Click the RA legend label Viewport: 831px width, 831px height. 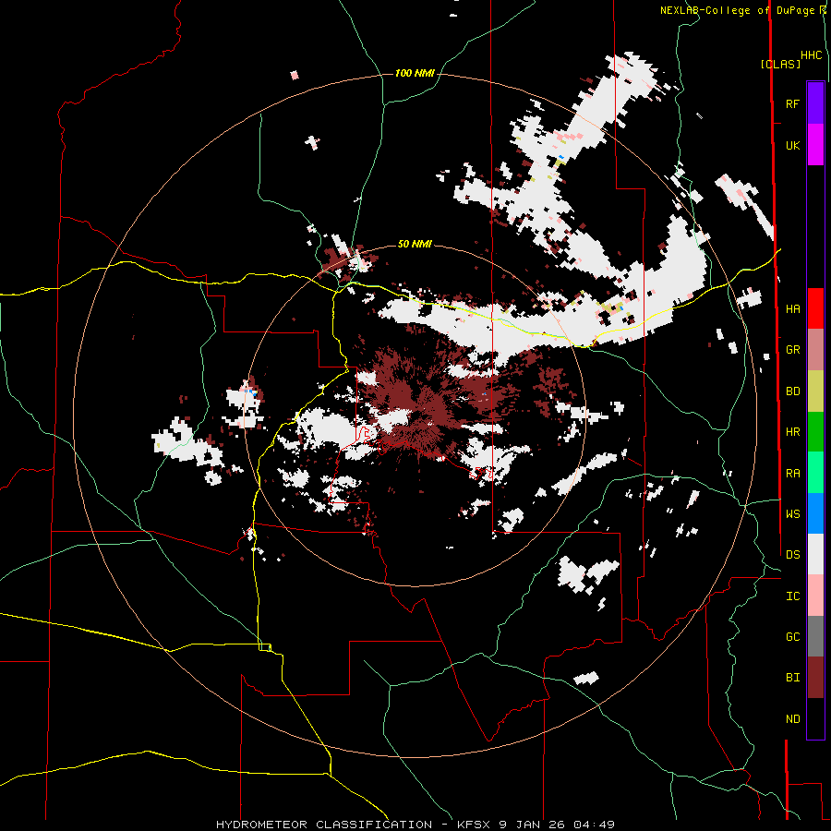[x=792, y=474]
